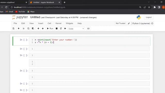Reload the page

coord(6,7)
